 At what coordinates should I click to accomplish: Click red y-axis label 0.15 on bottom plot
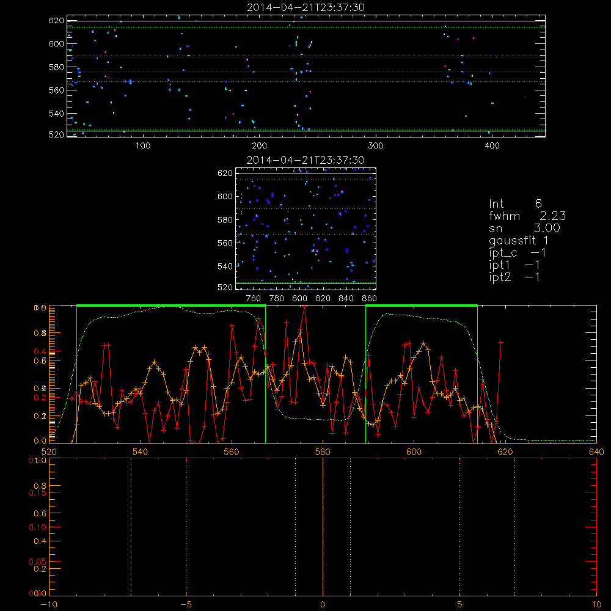37,492
